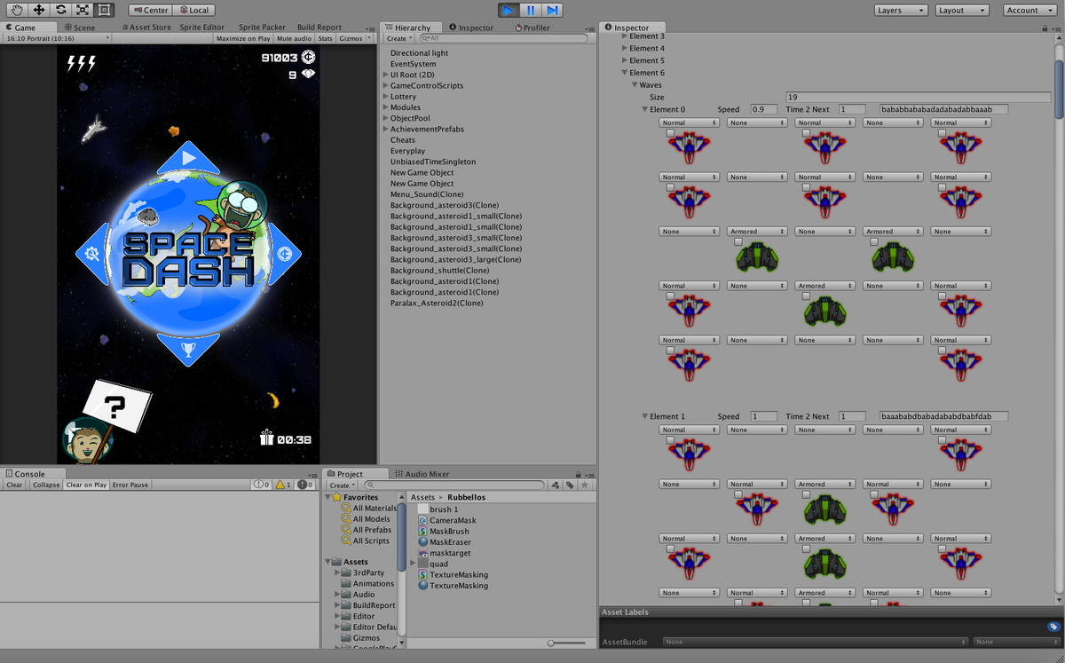This screenshot has width=1065, height=663.
Task: Open the Layout dropdown
Action: tap(962, 10)
